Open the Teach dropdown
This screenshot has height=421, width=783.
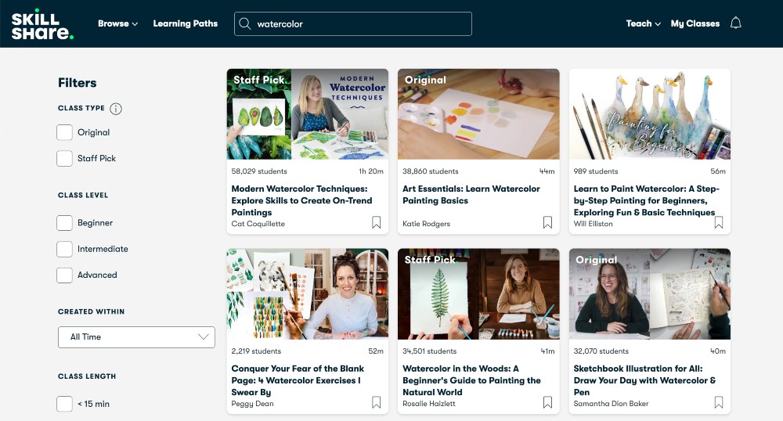click(643, 23)
